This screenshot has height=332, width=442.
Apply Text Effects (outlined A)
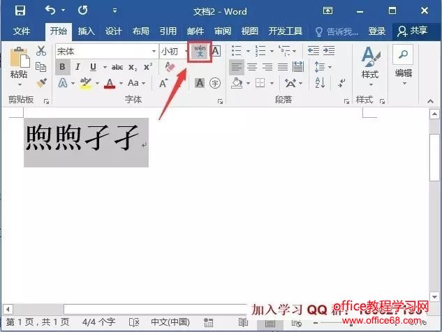click(63, 83)
